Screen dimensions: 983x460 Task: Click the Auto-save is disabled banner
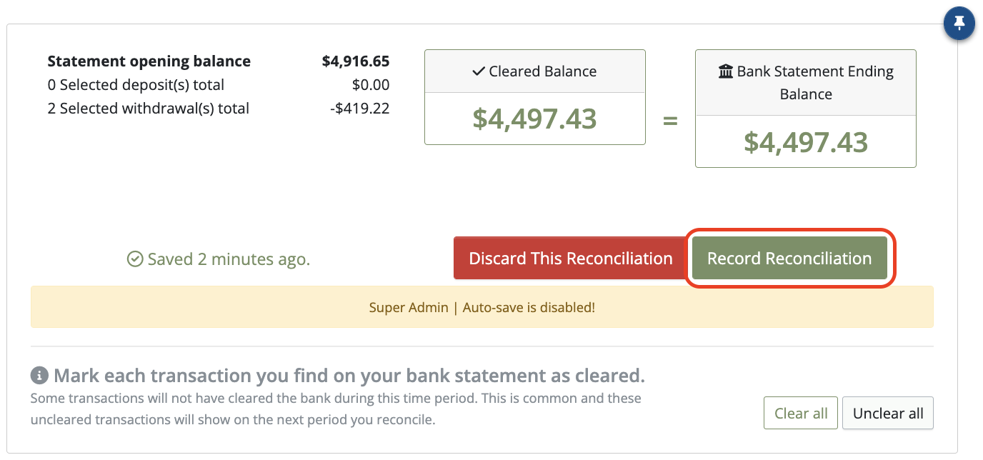[482, 308]
